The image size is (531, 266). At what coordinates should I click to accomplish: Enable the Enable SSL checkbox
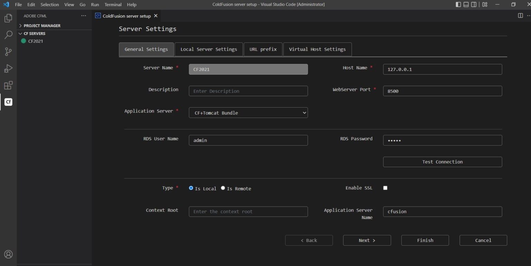[x=385, y=188]
